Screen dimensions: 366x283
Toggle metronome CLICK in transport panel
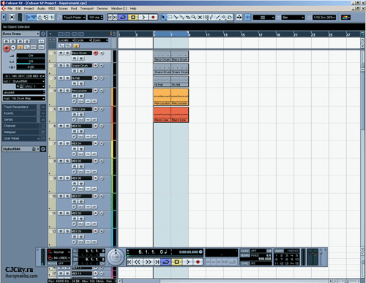click(244, 251)
